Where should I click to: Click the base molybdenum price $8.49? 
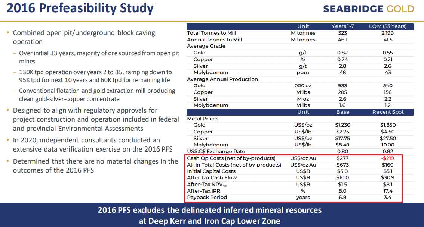pyautogui.click(x=342, y=145)
